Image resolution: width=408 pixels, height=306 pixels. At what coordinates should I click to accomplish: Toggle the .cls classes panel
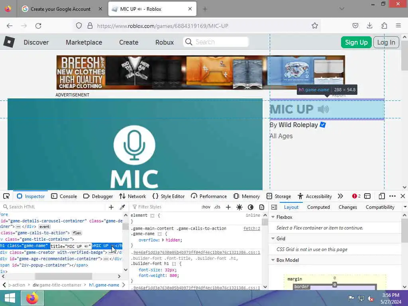click(x=217, y=207)
